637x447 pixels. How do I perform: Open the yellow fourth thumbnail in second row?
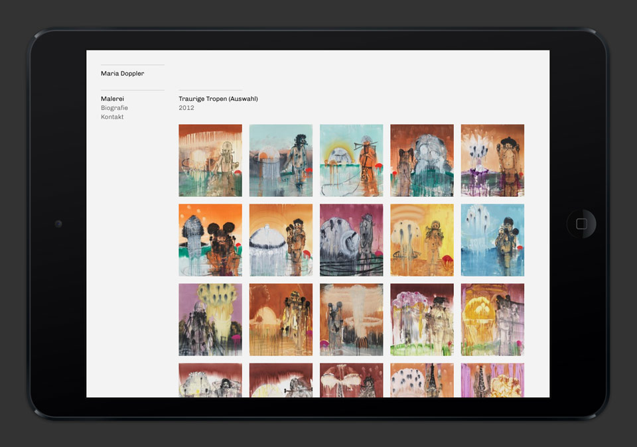422,240
